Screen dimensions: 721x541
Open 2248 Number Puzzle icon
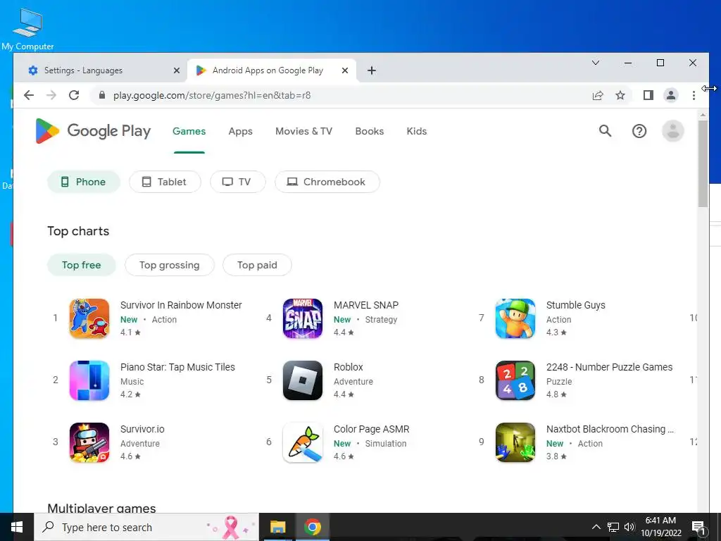515,380
